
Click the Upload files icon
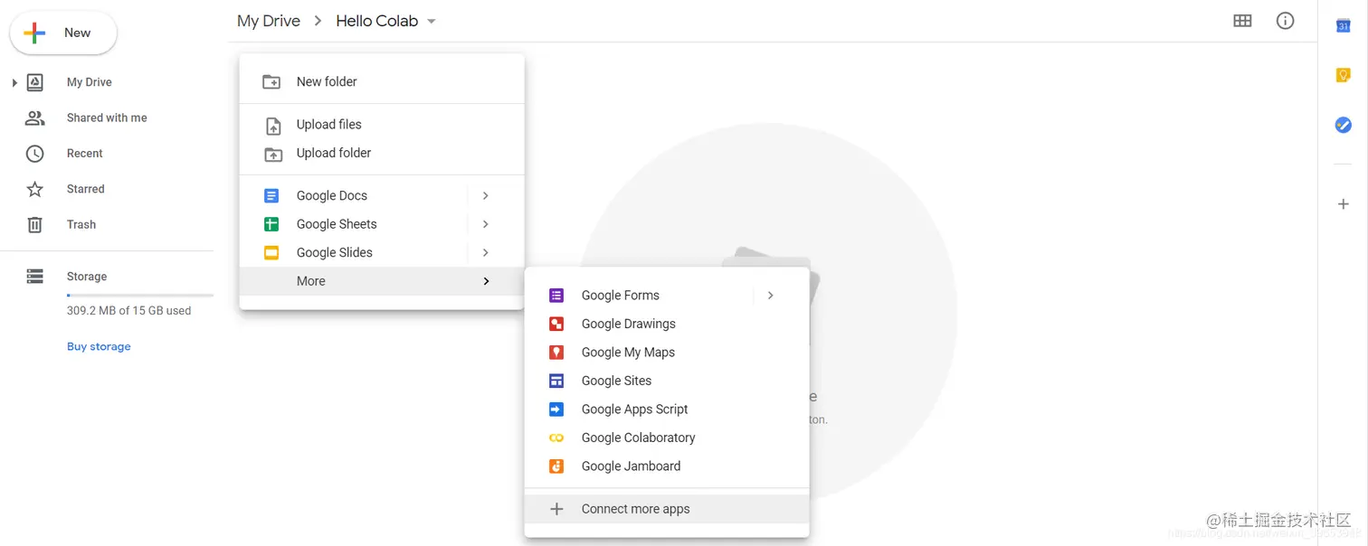pyautogui.click(x=272, y=126)
